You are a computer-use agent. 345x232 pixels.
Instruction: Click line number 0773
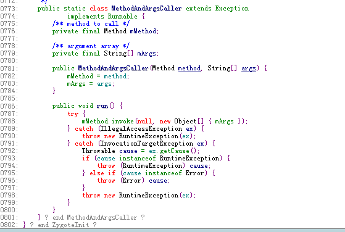click(9, 9)
